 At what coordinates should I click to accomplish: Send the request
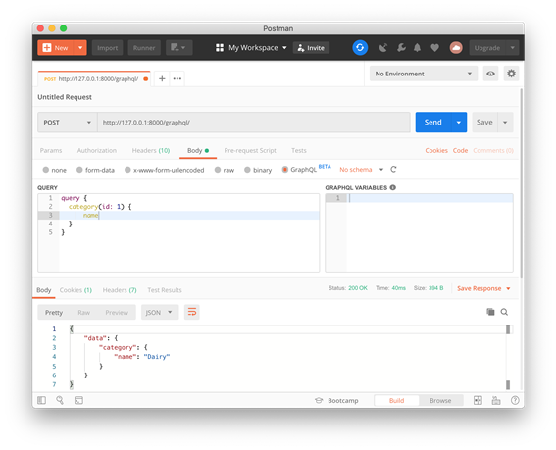[433, 123]
